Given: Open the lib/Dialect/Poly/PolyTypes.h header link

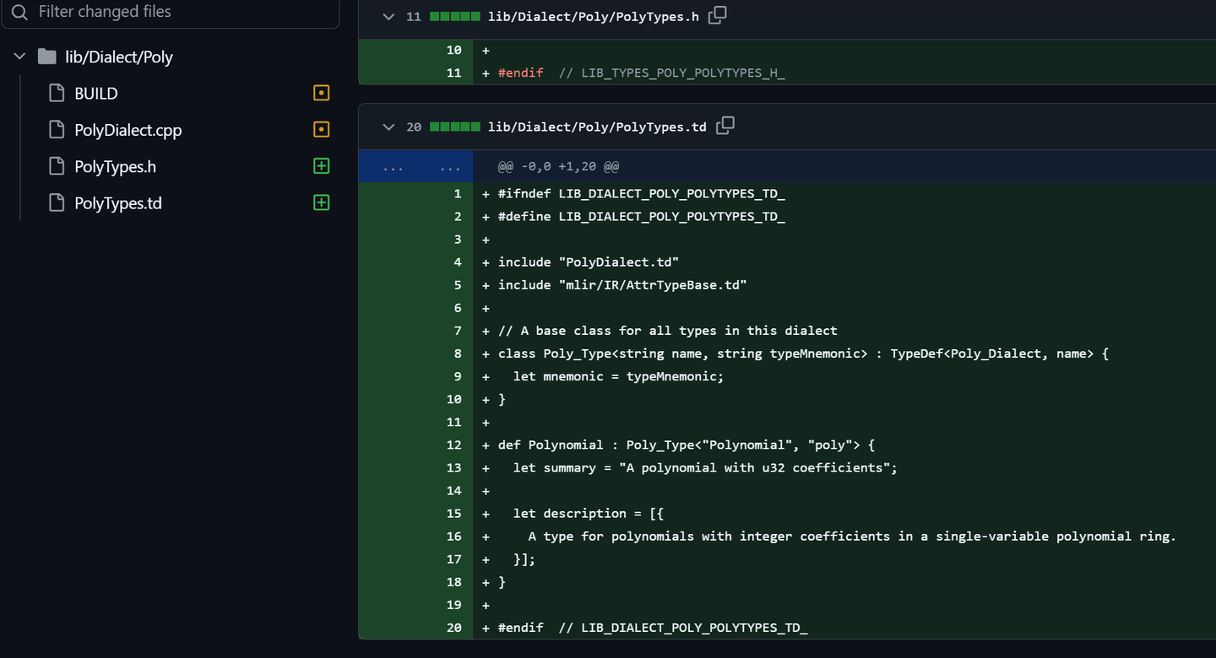Looking at the screenshot, I should [x=593, y=17].
